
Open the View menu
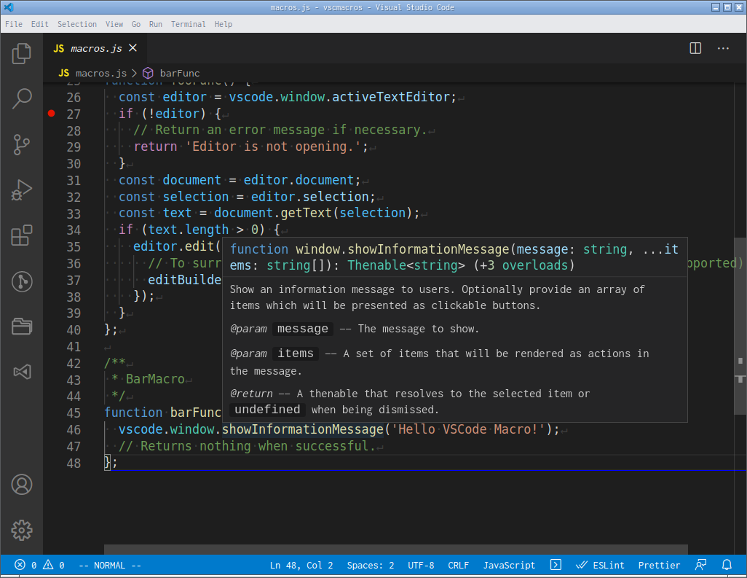pyautogui.click(x=114, y=24)
